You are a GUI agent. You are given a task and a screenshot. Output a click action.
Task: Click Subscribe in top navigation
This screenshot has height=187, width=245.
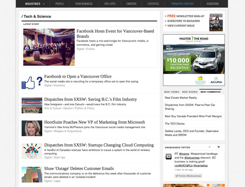[x=213, y=4]
